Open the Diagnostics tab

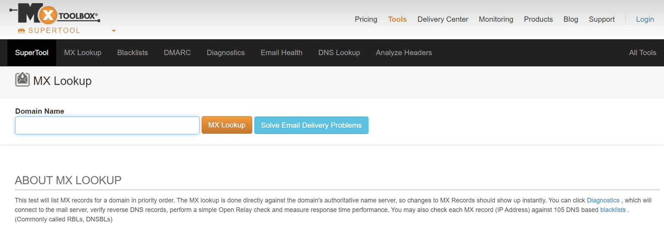click(x=226, y=53)
